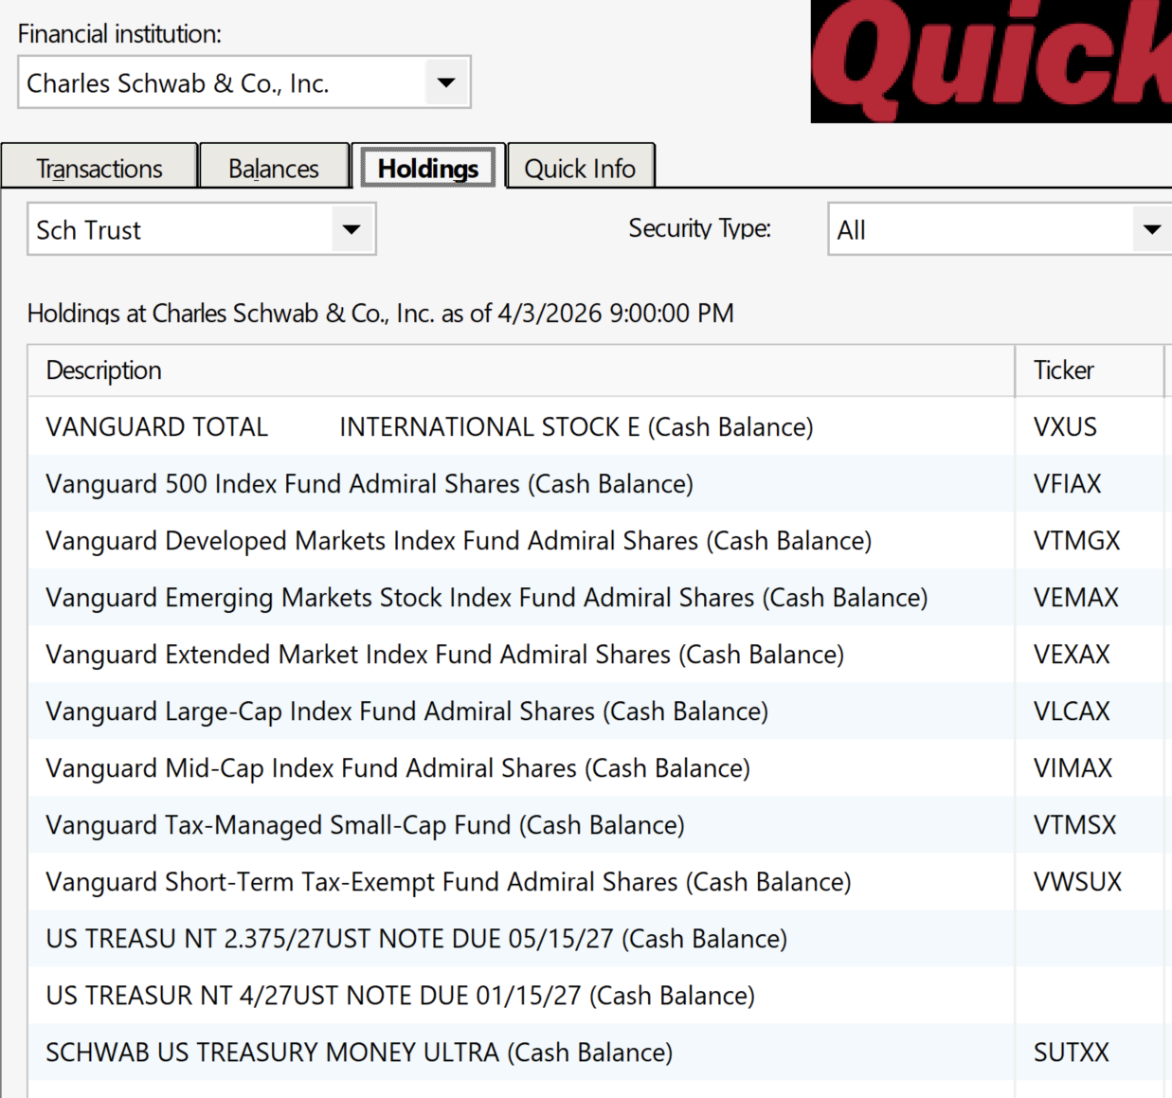Open the Security Type dropdown arrow
The width and height of the screenshot is (1172, 1098).
1152,229
